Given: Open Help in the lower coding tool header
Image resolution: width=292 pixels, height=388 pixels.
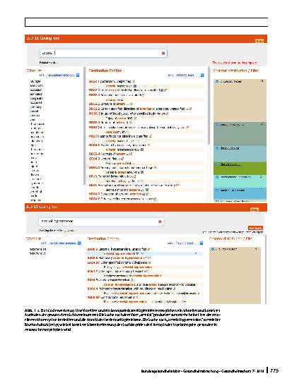Looking at the screenshot, I should click(x=254, y=210).
